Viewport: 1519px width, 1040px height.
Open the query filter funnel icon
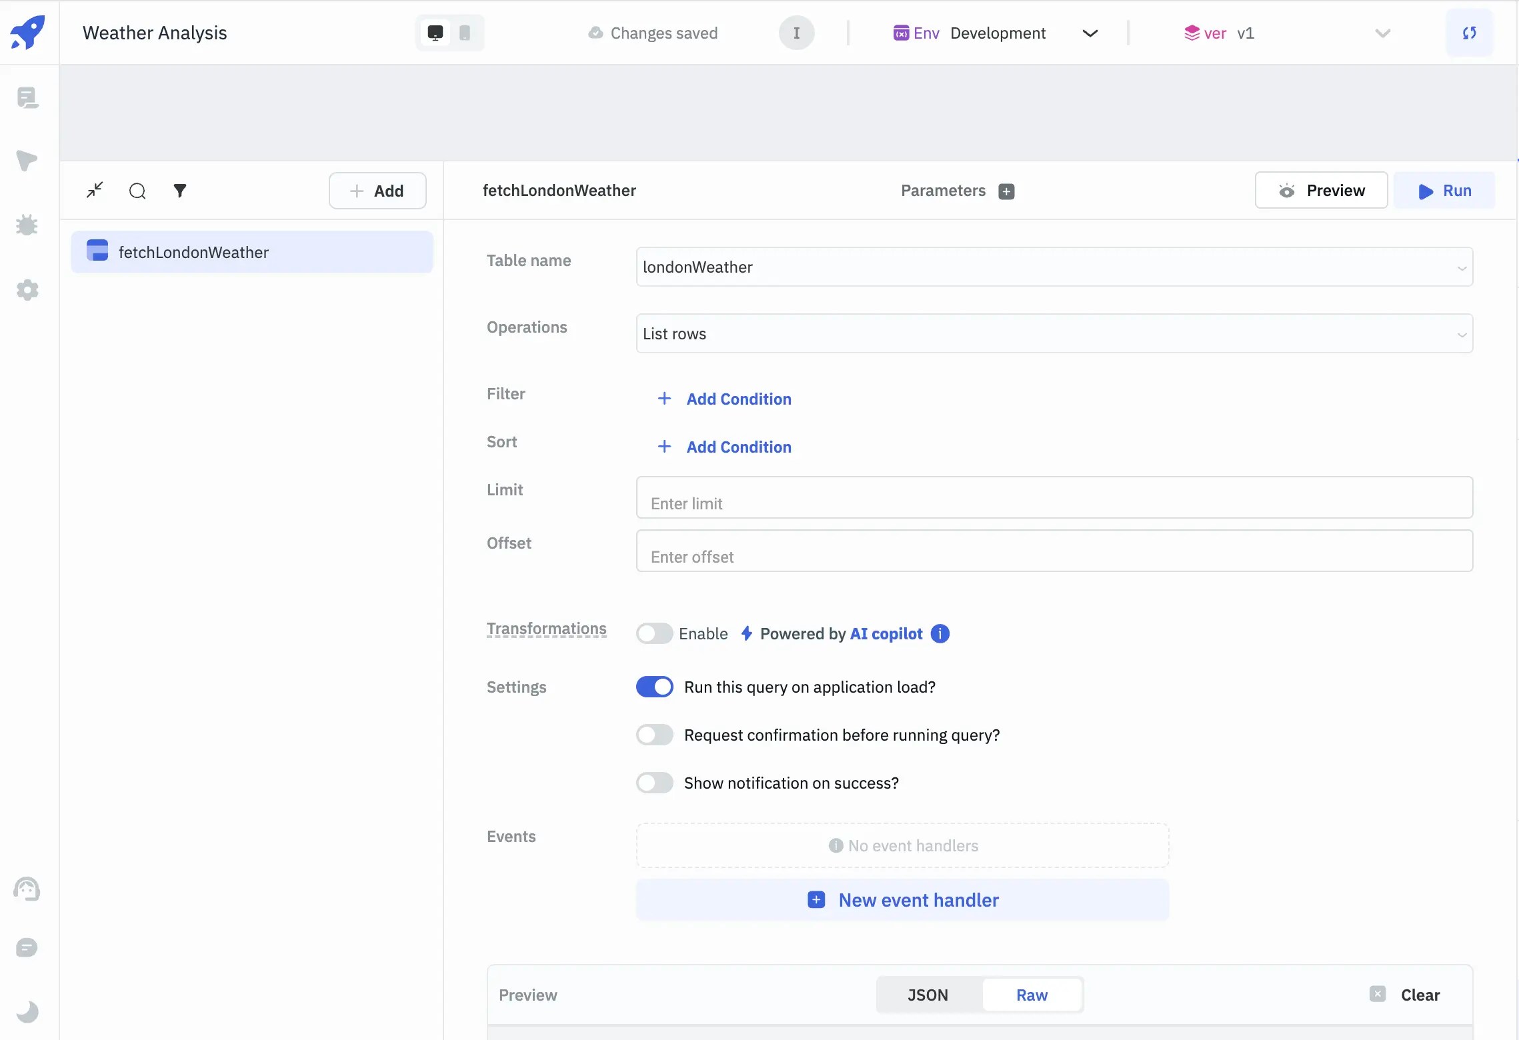coord(180,191)
